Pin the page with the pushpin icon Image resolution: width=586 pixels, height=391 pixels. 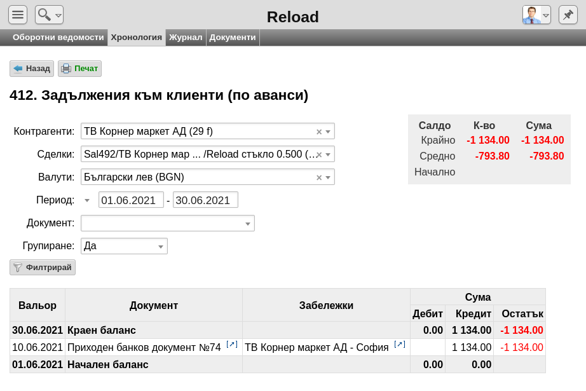568,15
